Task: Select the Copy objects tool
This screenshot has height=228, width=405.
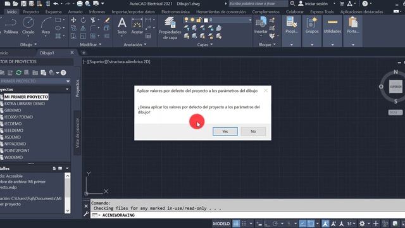Action: click(x=73, y=28)
